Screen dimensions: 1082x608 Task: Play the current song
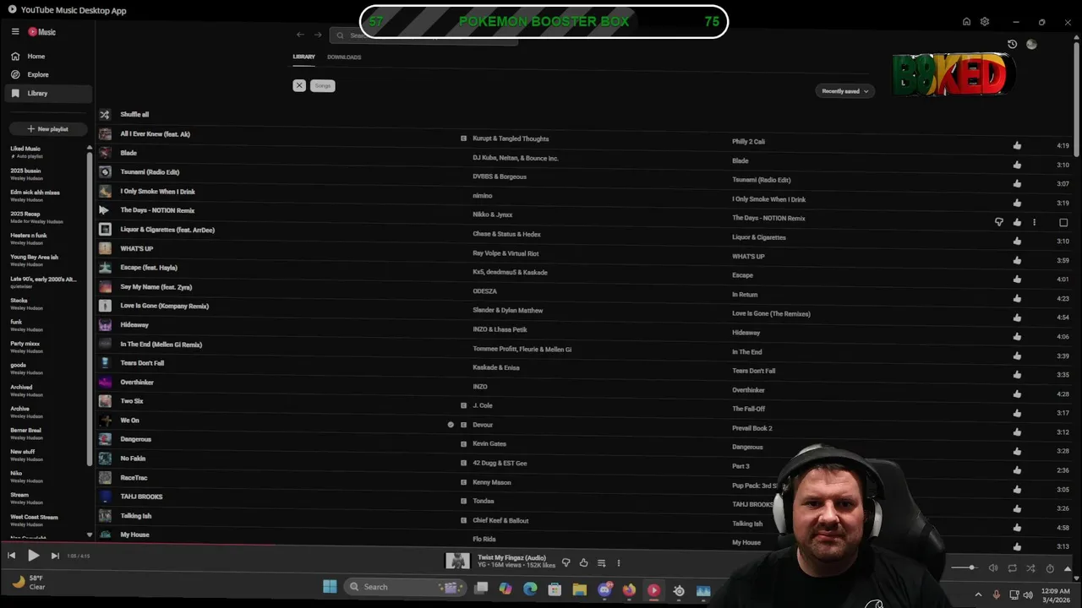(33, 556)
